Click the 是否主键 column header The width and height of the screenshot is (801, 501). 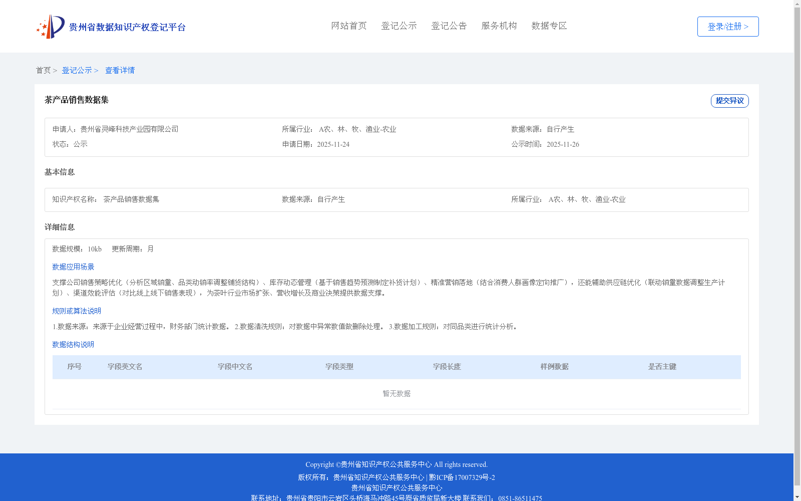pyautogui.click(x=662, y=367)
